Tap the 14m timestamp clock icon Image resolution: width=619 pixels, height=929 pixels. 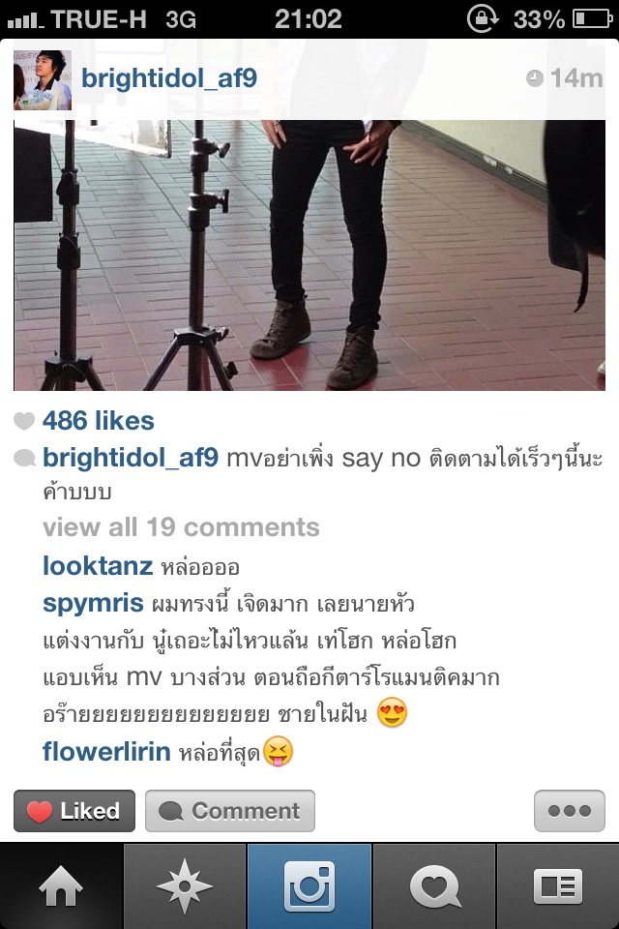point(534,78)
